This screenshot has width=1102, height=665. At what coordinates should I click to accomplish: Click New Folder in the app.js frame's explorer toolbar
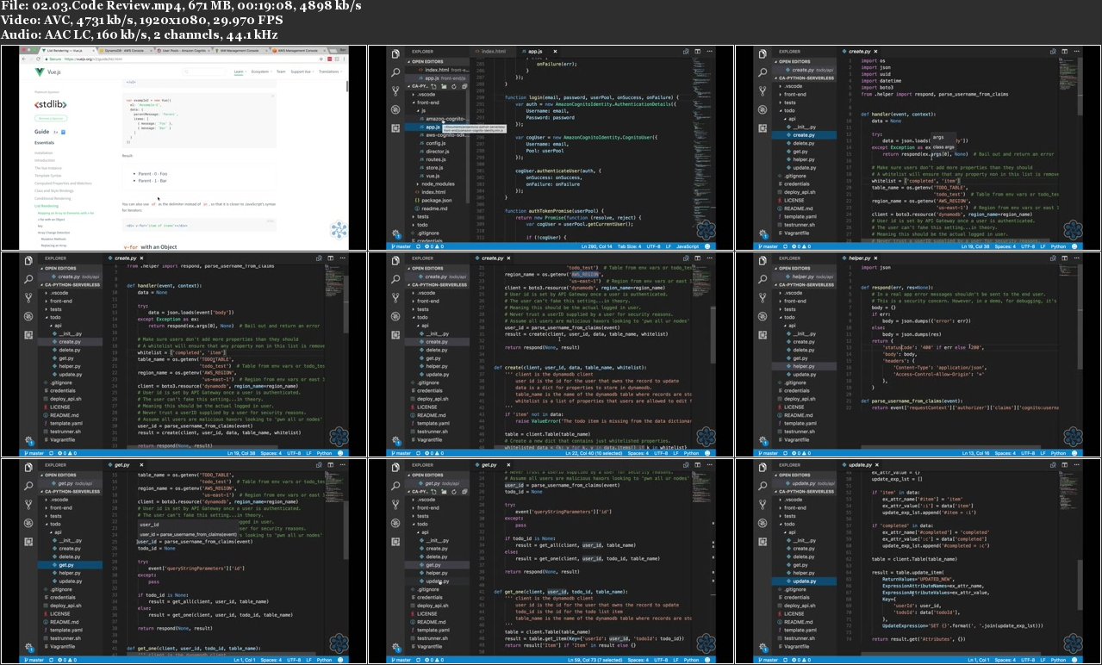[444, 86]
